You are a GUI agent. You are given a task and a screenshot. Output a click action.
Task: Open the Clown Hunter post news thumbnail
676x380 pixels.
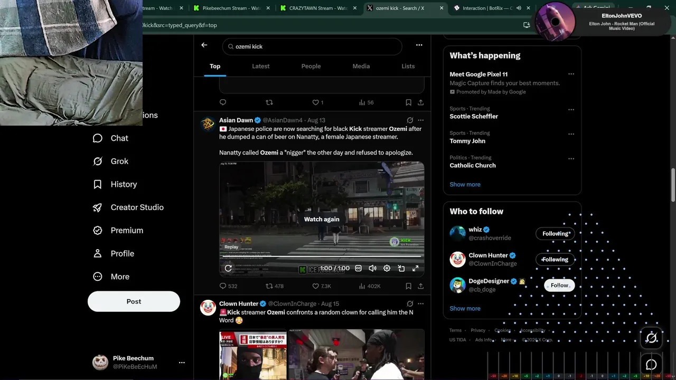253,355
